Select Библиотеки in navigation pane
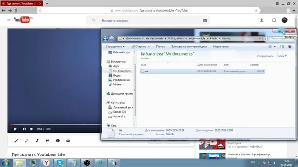Image resolution: width=298 pixels, height=167 pixels. click(x=116, y=62)
